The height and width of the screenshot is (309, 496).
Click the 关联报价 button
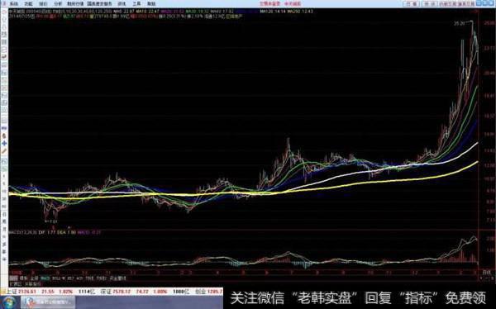pos(32,284)
